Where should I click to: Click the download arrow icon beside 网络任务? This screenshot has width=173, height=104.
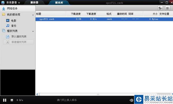pyautogui.click(x=4, y=9)
